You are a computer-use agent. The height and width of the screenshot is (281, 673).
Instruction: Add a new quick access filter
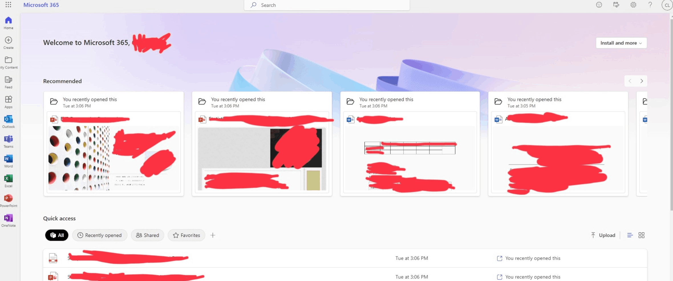point(213,235)
